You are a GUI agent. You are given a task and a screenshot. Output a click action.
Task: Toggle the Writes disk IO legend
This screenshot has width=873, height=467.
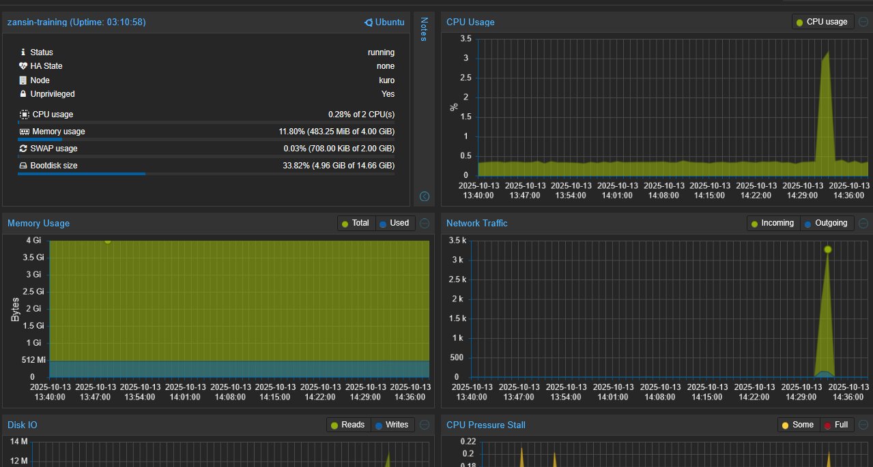pos(392,425)
